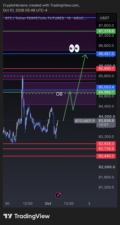
Task: Click the 30 date label on time axis
Action: 7,203
